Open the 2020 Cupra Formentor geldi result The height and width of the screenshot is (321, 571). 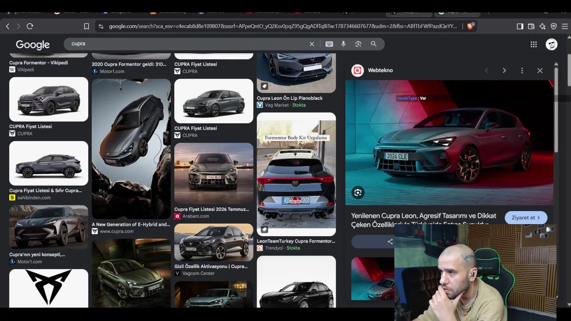[129, 64]
